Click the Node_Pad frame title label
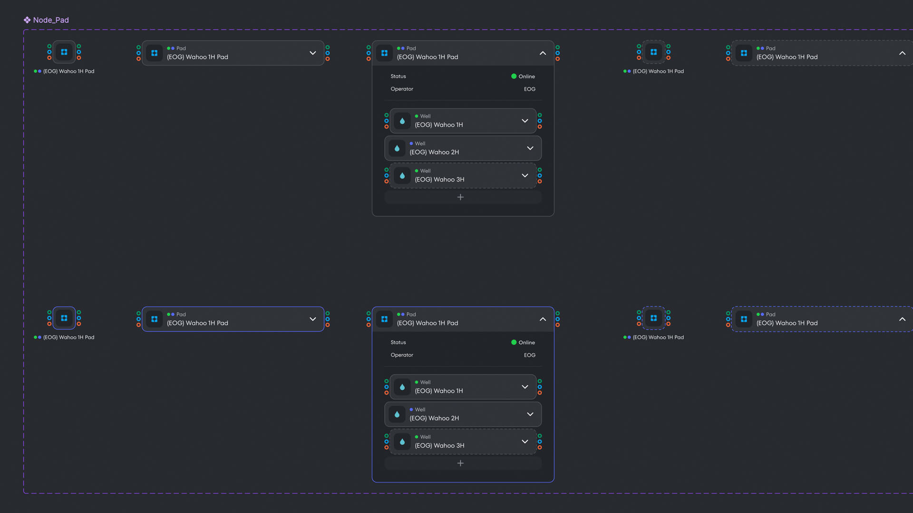Viewport: 913px width, 513px height. [51, 20]
